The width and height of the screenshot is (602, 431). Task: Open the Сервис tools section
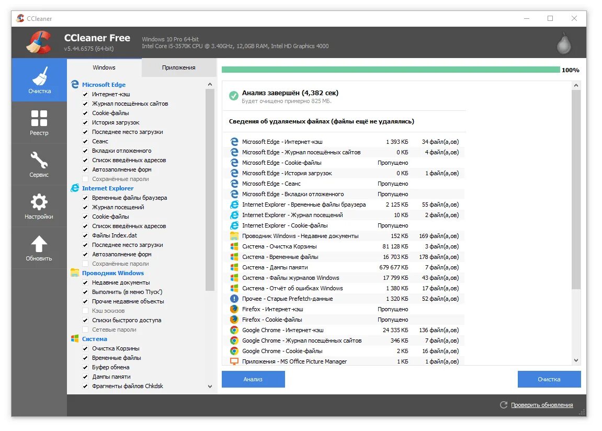coord(39,165)
